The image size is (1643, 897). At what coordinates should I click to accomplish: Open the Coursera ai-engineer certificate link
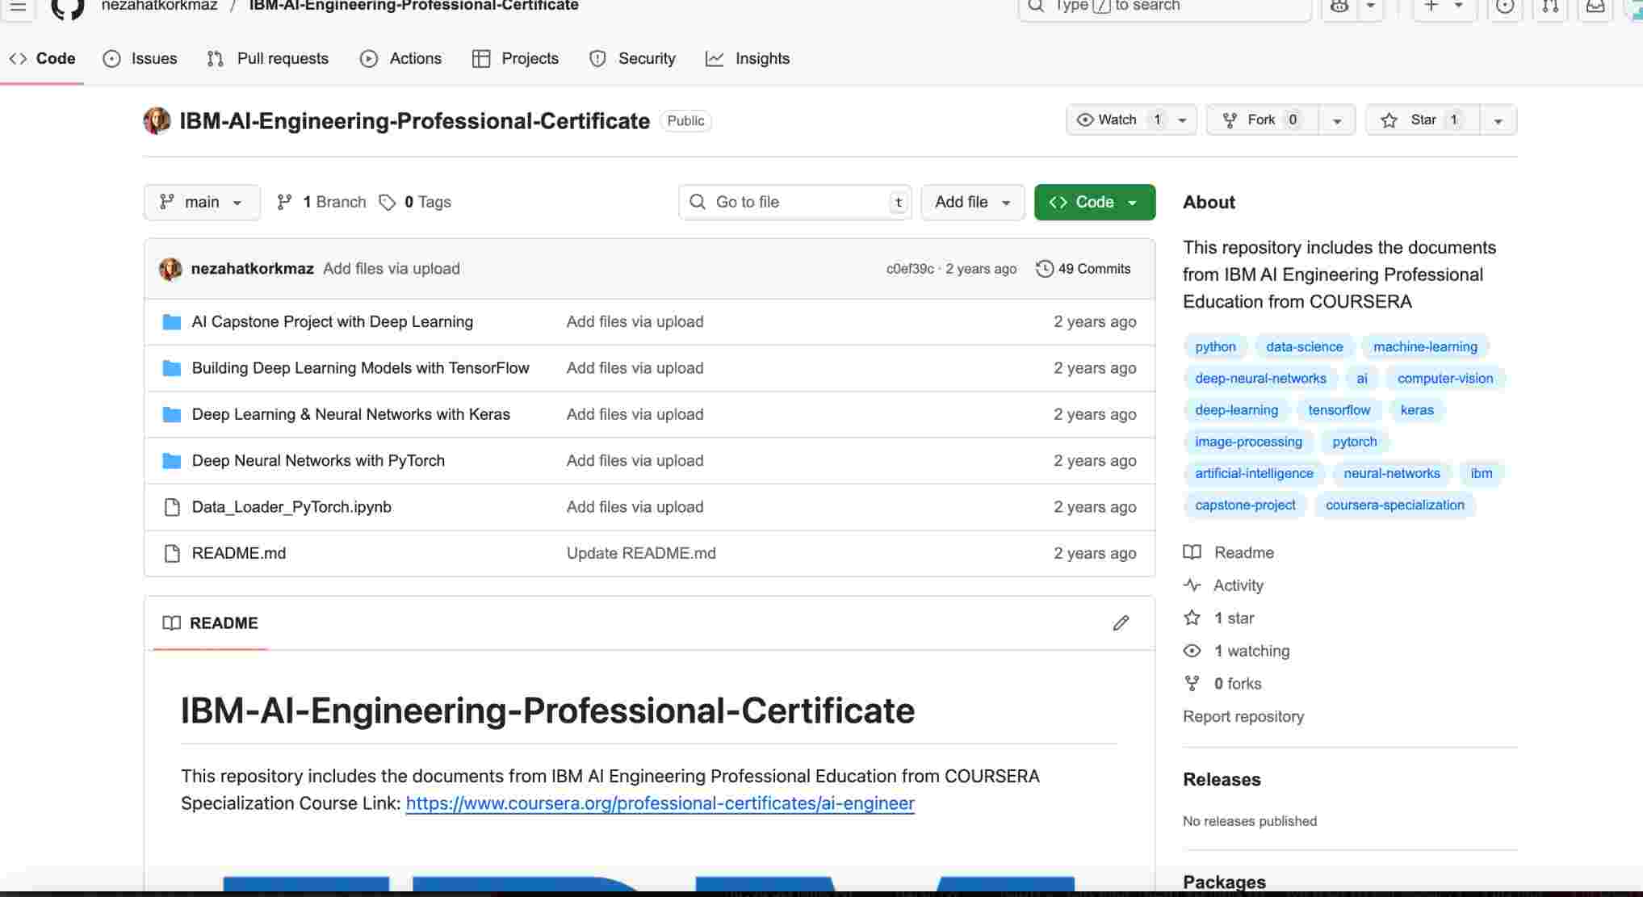(x=660, y=803)
